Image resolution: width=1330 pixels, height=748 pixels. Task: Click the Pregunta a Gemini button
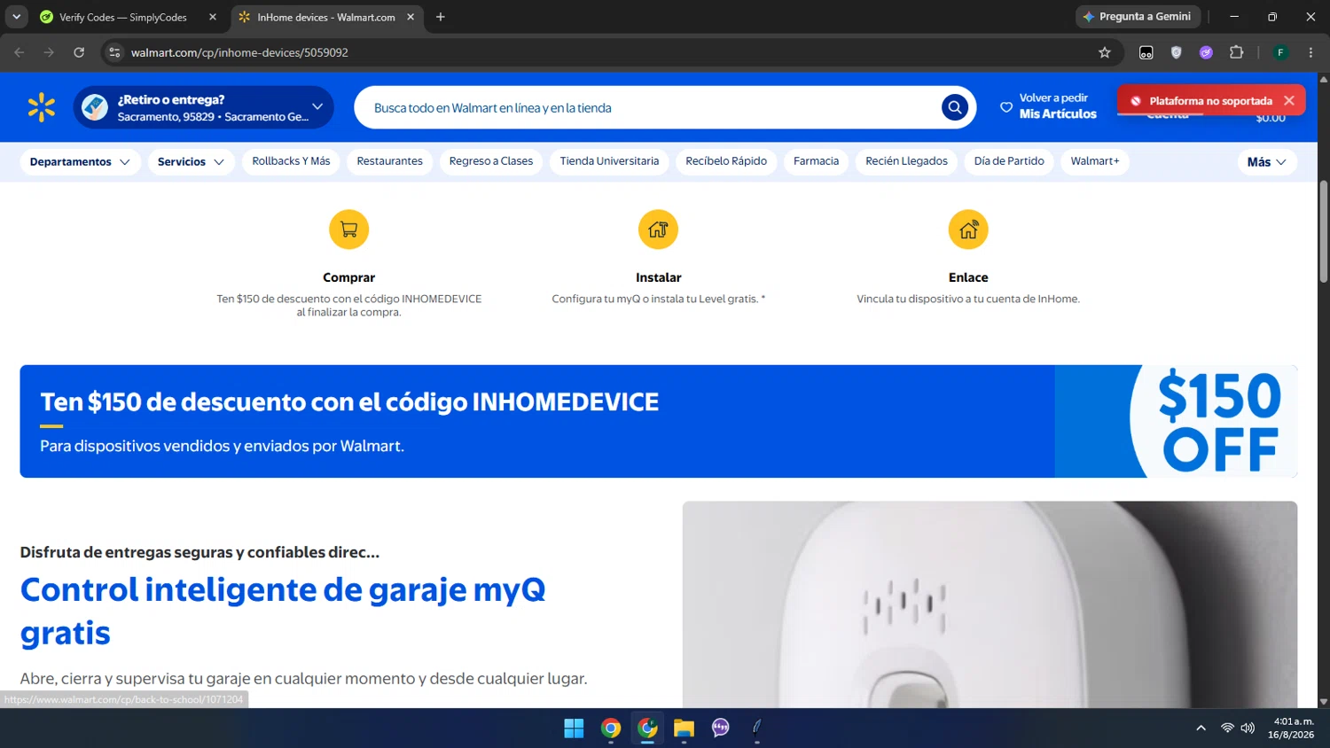(x=1138, y=17)
